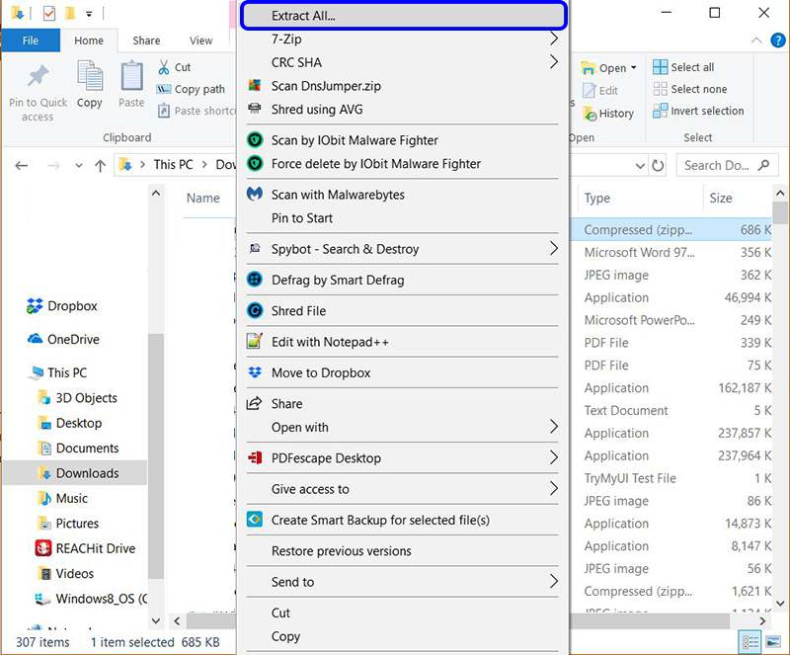The width and height of the screenshot is (790, 655).
Task: Click the PDFescape Desktop icon
Action: (255, 458)
